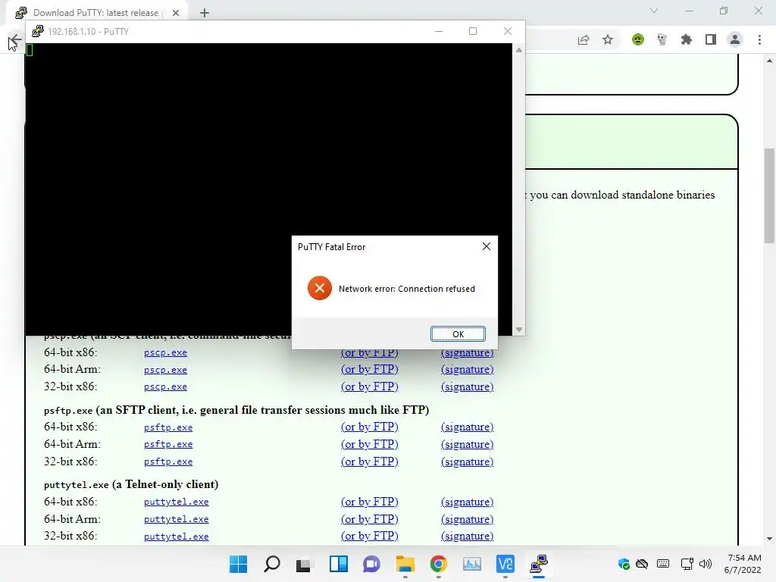The image size is (776, 582).
Task: Click PuTTY terminal scrollbar down arrow
Action: click(x=518, y=330)
